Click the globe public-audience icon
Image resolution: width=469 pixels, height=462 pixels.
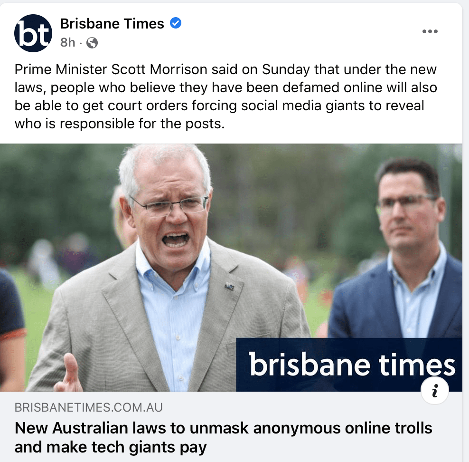[92, 43]
